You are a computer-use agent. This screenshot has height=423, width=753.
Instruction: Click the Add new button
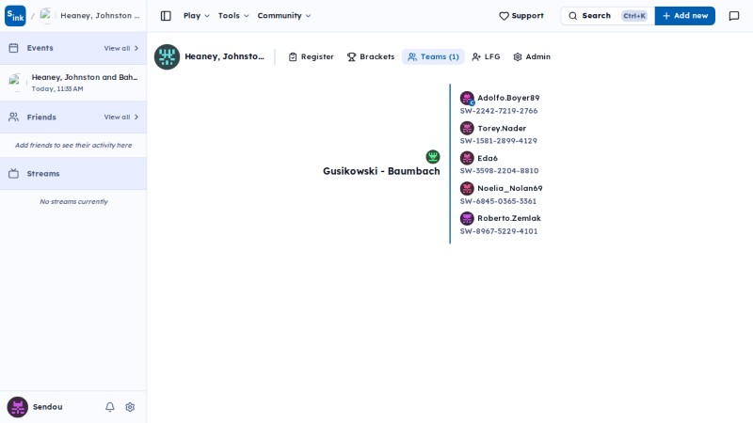click(x=685, y=16)
